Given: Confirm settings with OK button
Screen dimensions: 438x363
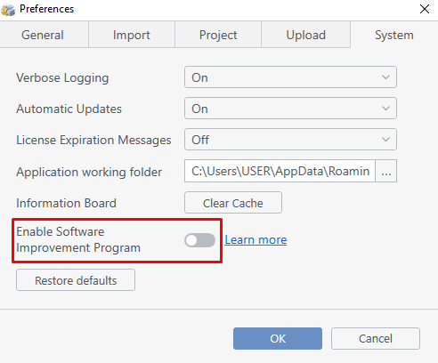Looking at the screenshot, I should point(278,338).
